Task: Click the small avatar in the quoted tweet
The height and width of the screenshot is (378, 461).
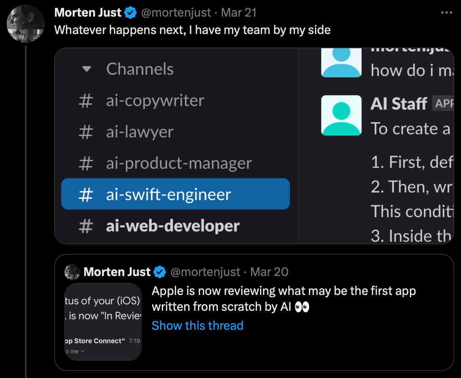Action: tap(72, 272)
